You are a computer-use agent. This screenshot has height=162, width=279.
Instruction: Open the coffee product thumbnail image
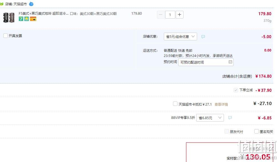(9, 18)
